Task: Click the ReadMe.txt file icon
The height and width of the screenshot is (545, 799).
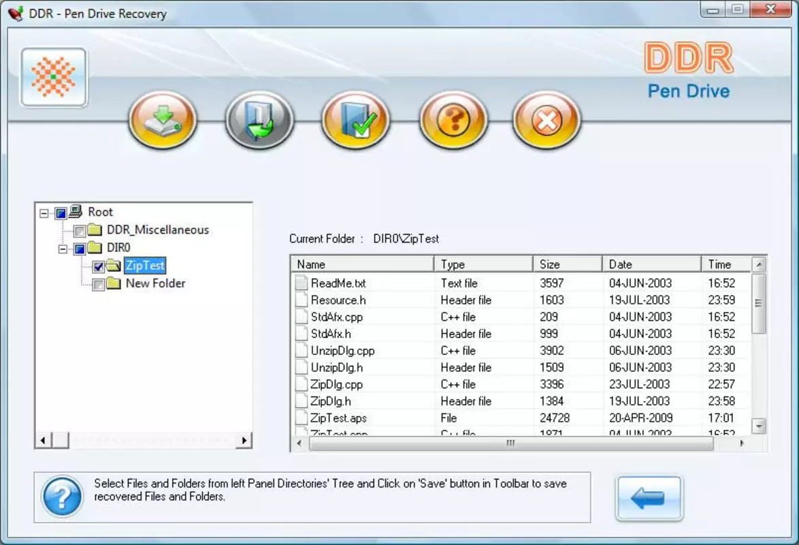Action: (301, 283)
